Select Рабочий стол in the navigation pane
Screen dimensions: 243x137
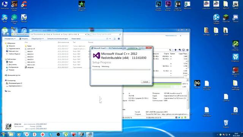12,51
